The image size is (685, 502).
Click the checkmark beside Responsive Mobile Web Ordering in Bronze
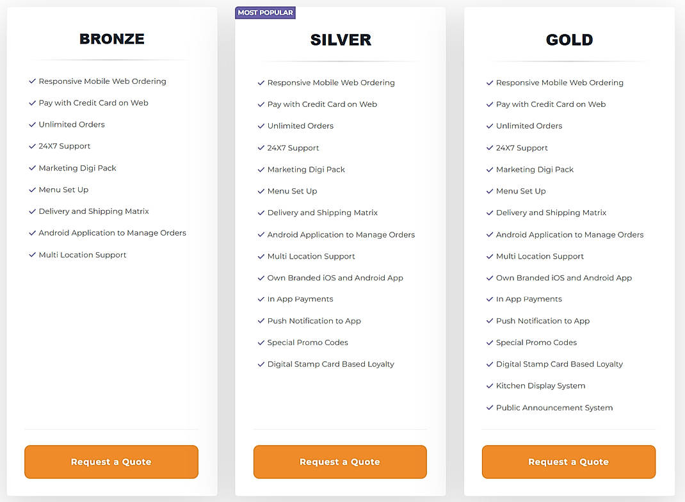[x=32, y=81]
